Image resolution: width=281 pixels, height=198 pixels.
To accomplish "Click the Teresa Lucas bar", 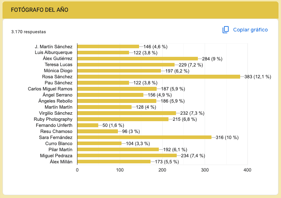I will click(126, 65).
